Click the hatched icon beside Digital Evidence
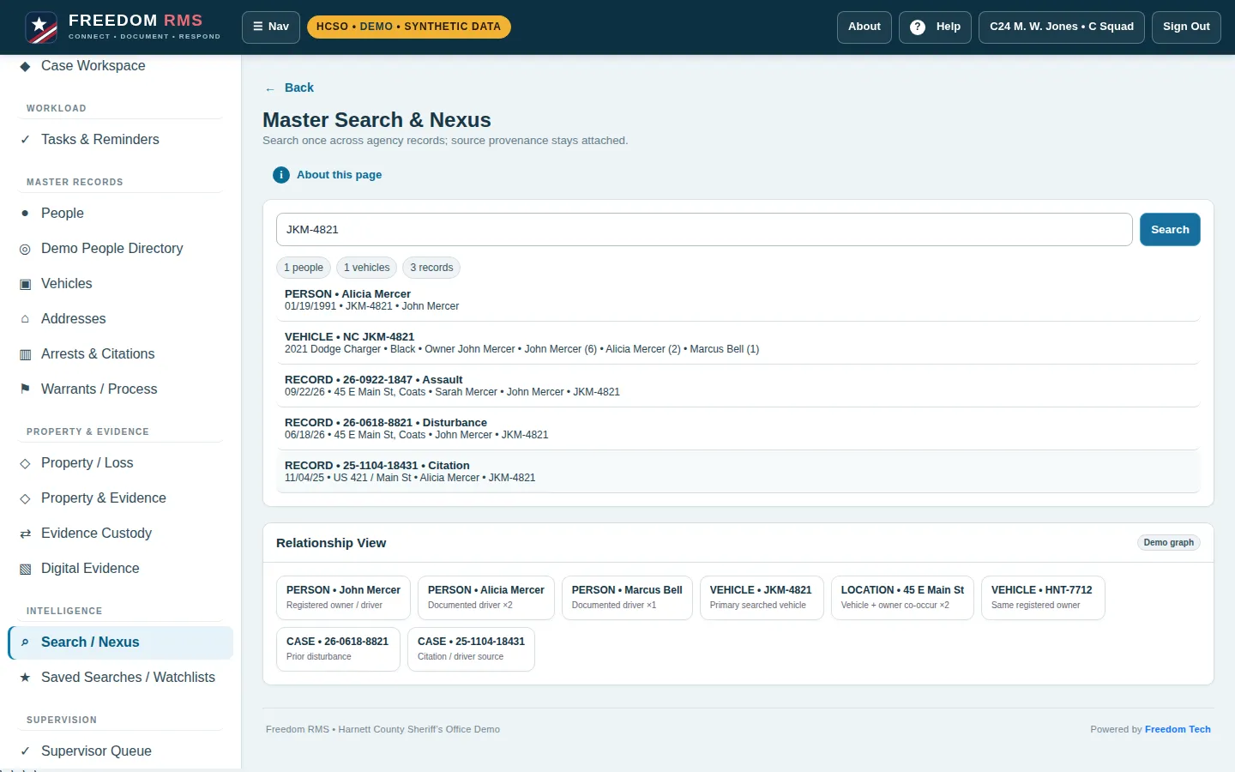The height and width of the screenshot is (772, 1235). [x=25, y=569]
